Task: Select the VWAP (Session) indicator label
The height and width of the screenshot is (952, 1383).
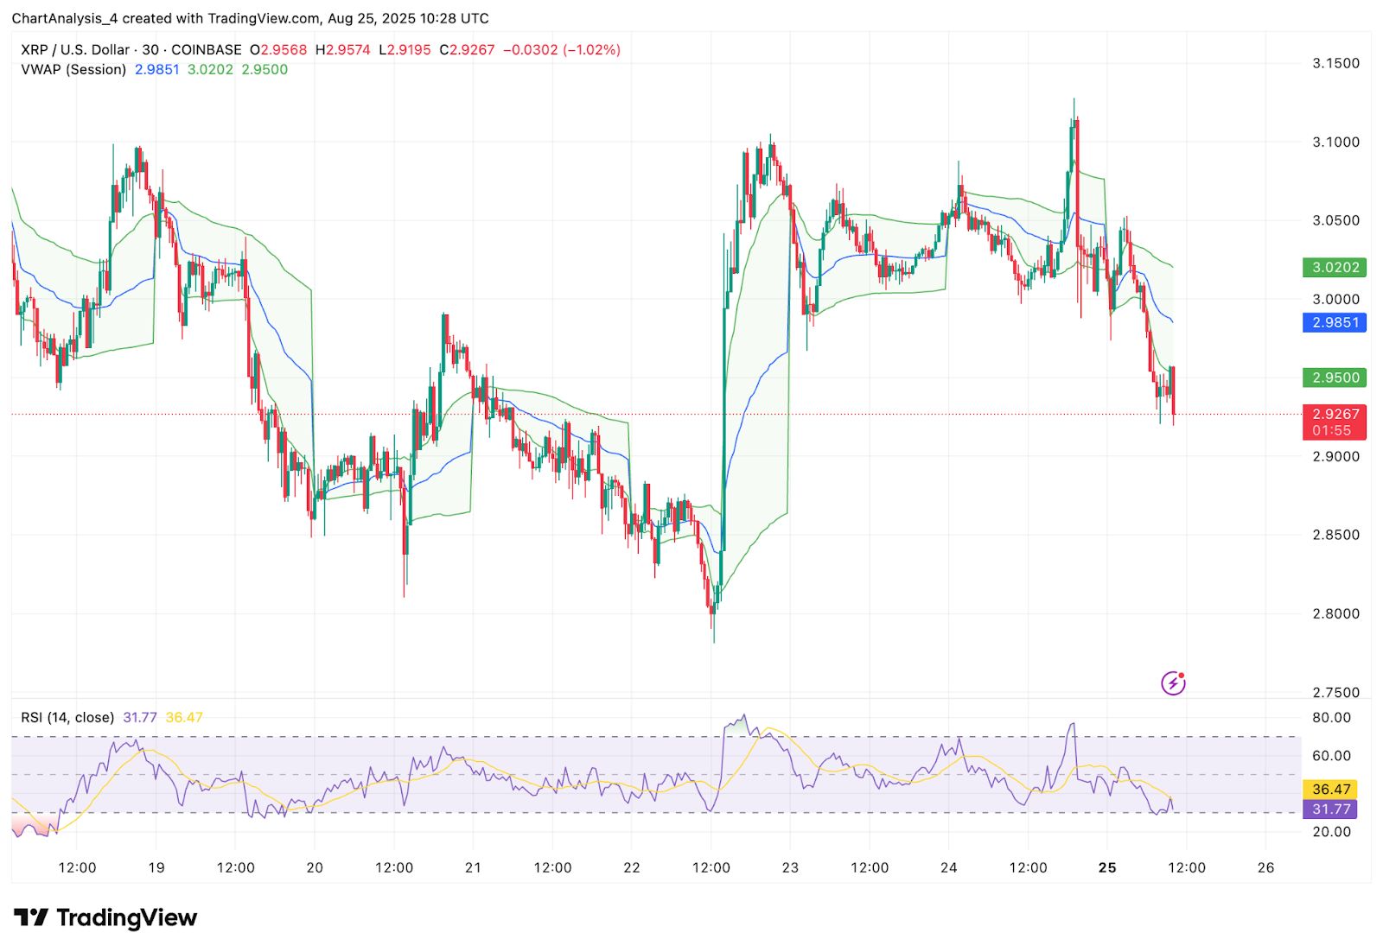Action: (x=73, y=69)
